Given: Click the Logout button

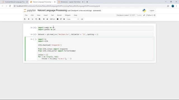Looking at the screenshot, I should [152, 11].
